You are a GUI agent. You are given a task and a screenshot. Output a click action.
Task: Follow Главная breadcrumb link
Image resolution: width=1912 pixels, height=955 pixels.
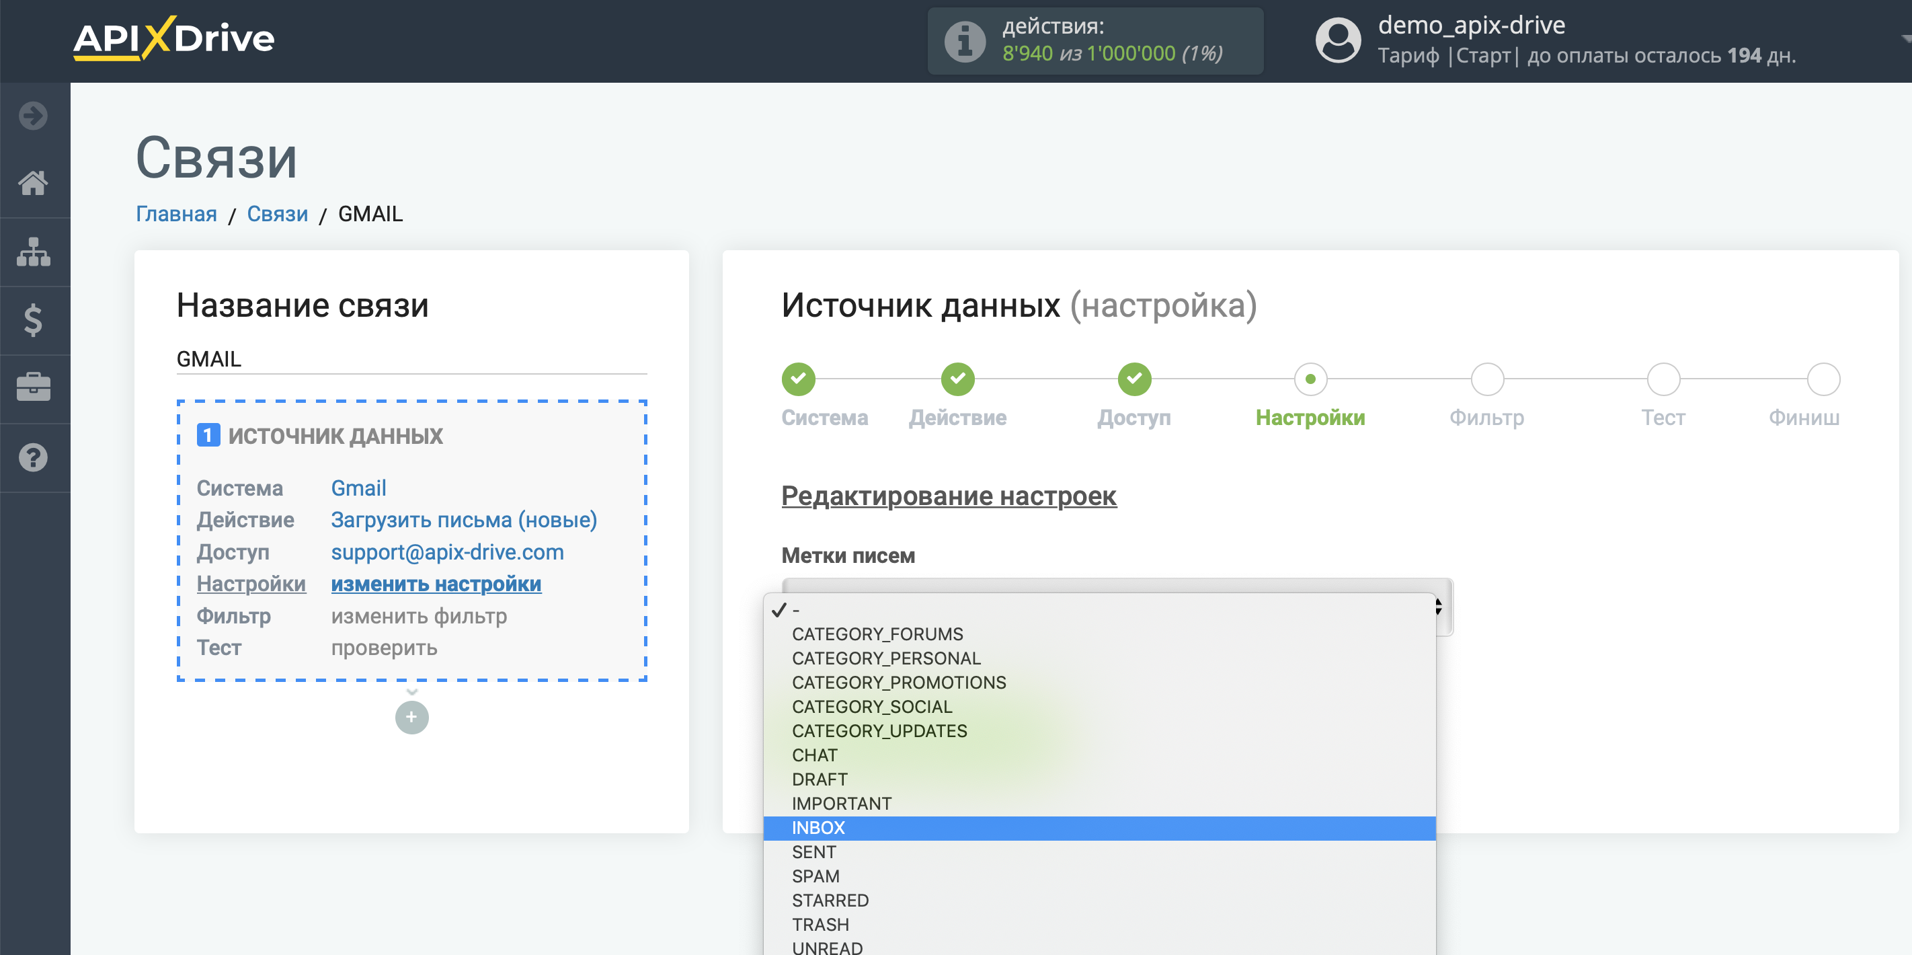coord(176,214)
